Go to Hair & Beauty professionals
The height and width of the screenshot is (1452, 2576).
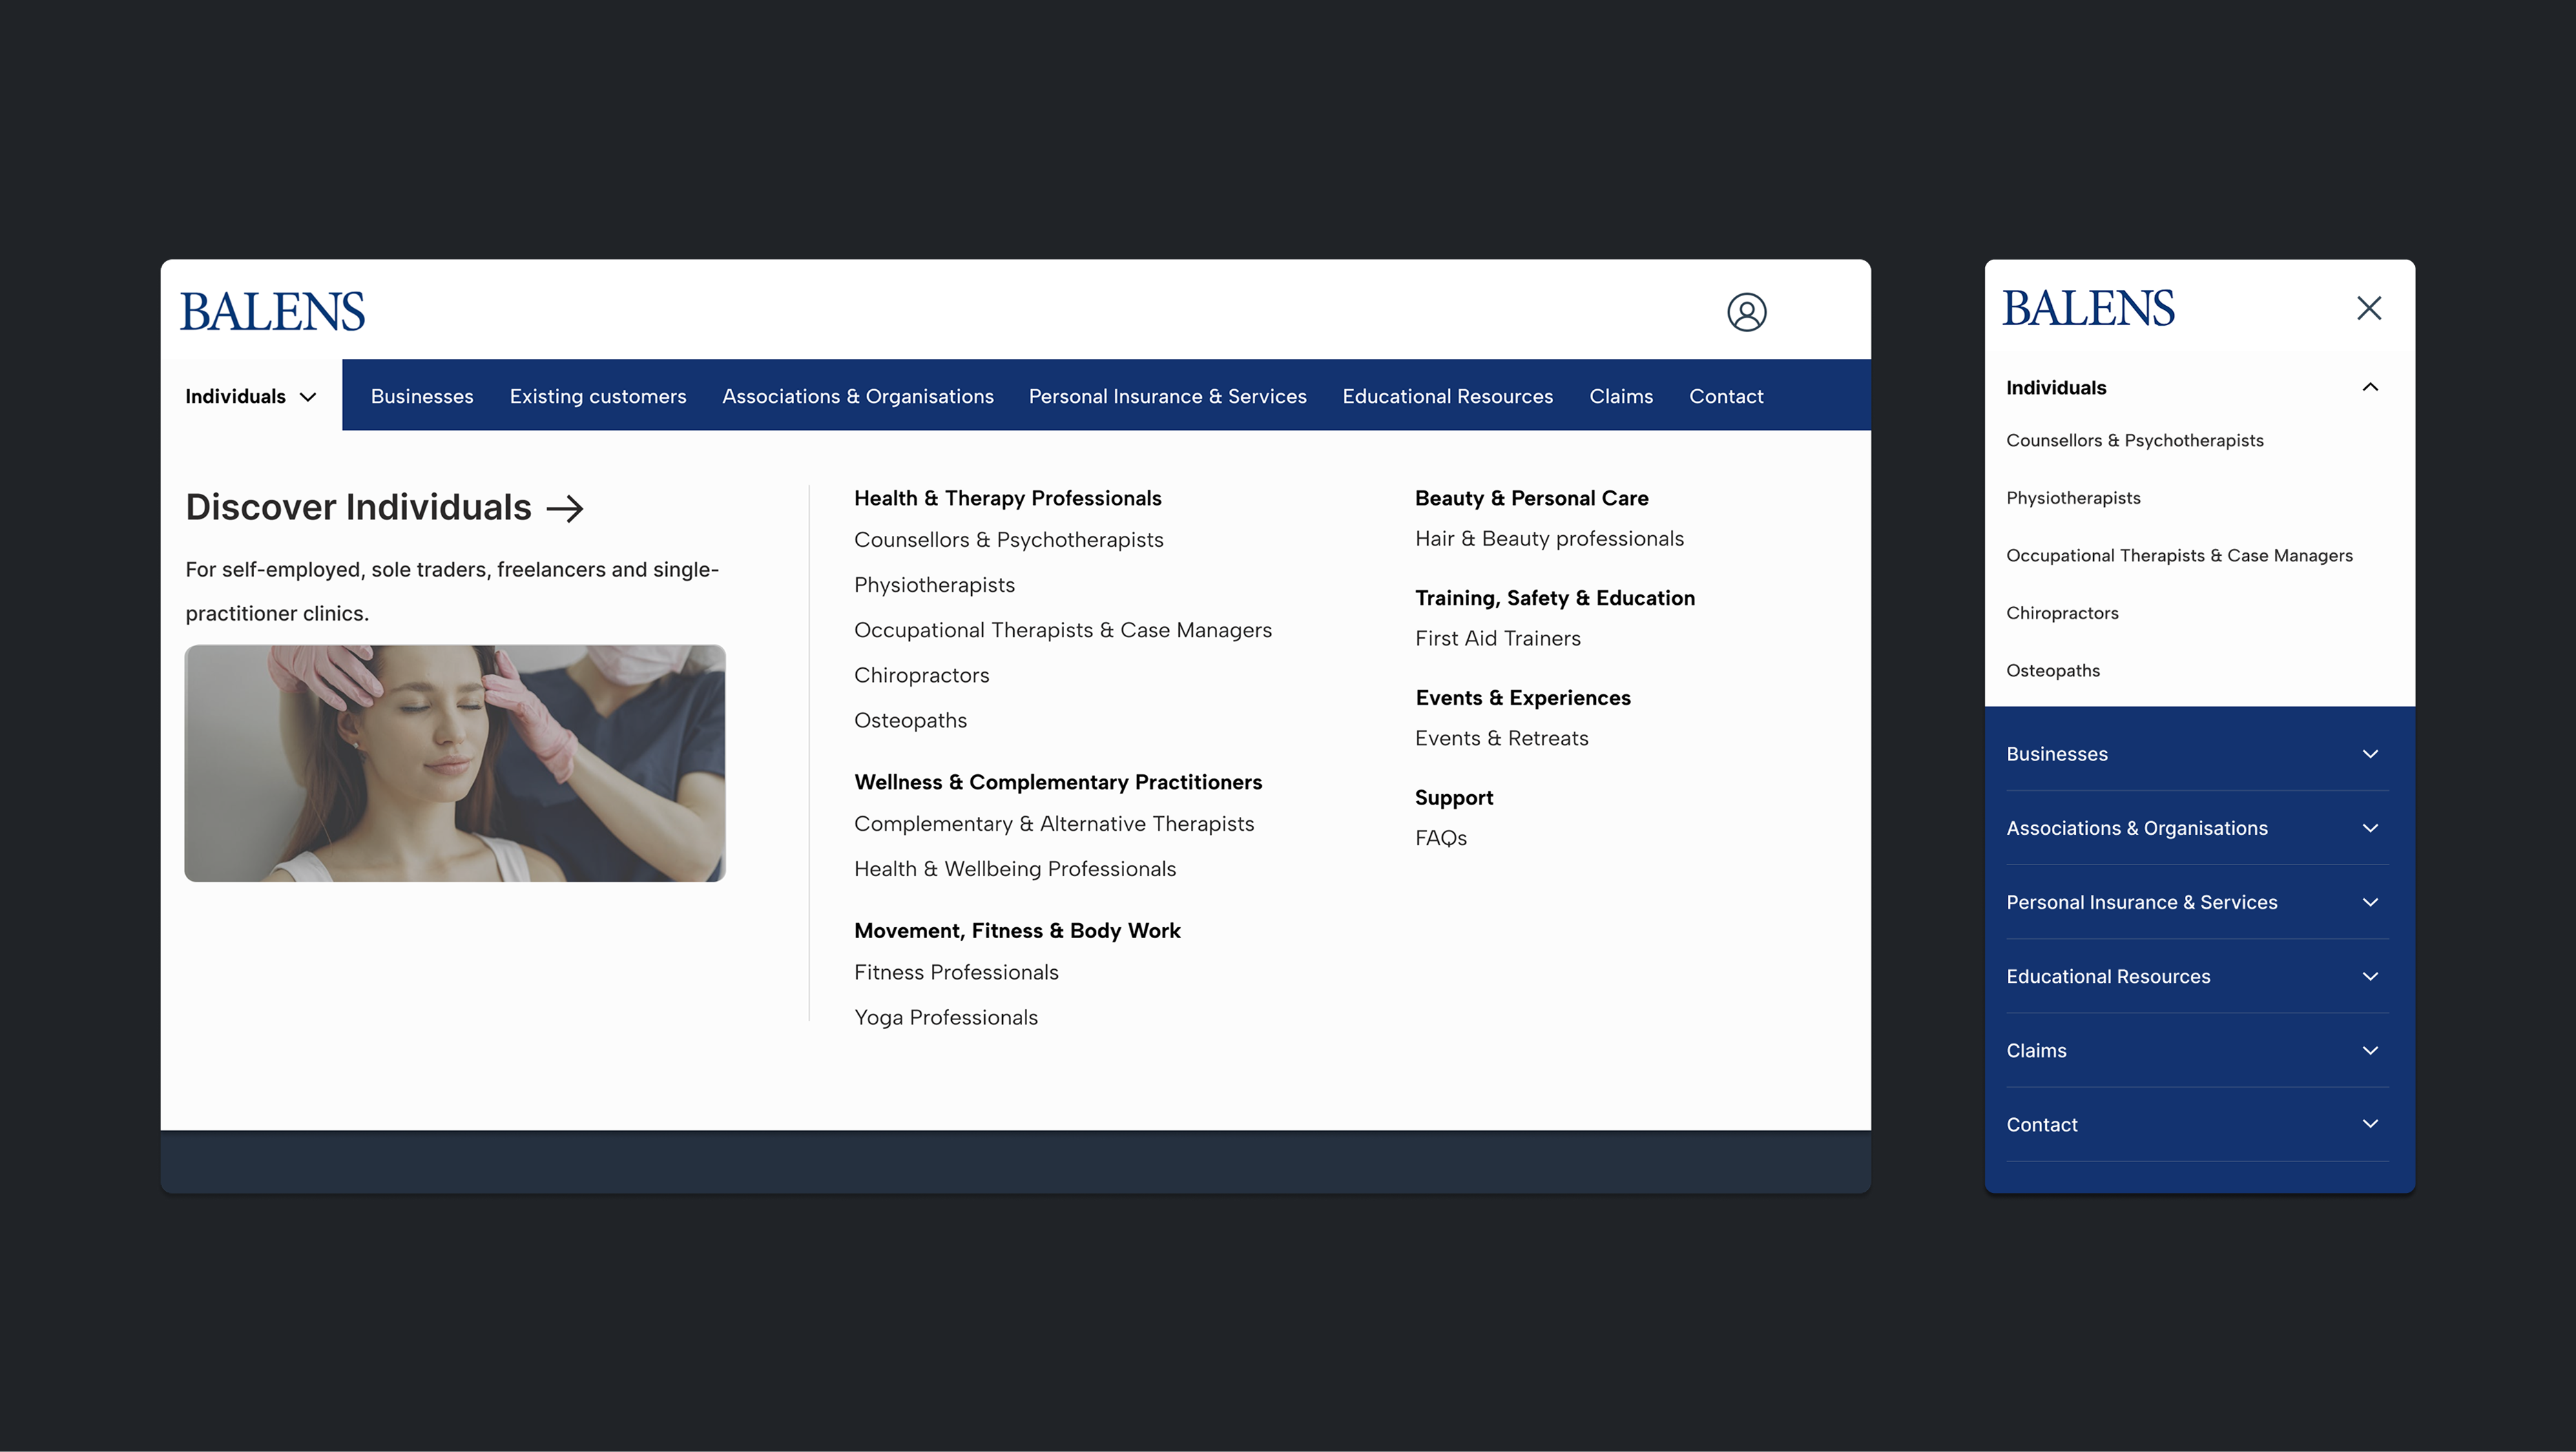1549,539
